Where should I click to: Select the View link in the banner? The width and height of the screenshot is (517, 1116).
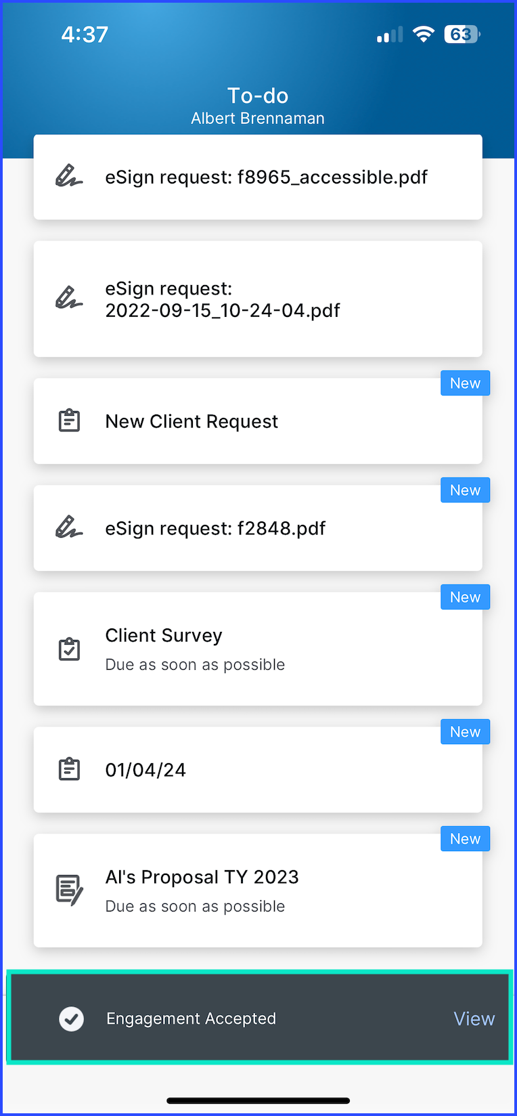tap(474, 1018)
